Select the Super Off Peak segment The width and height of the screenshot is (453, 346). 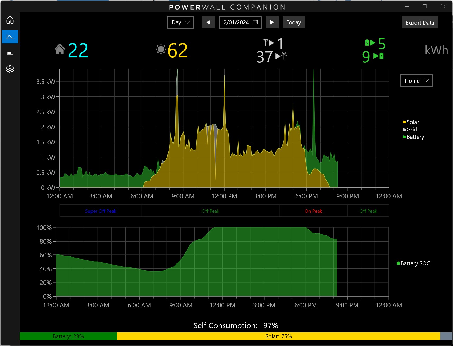(x=101, y=211)
